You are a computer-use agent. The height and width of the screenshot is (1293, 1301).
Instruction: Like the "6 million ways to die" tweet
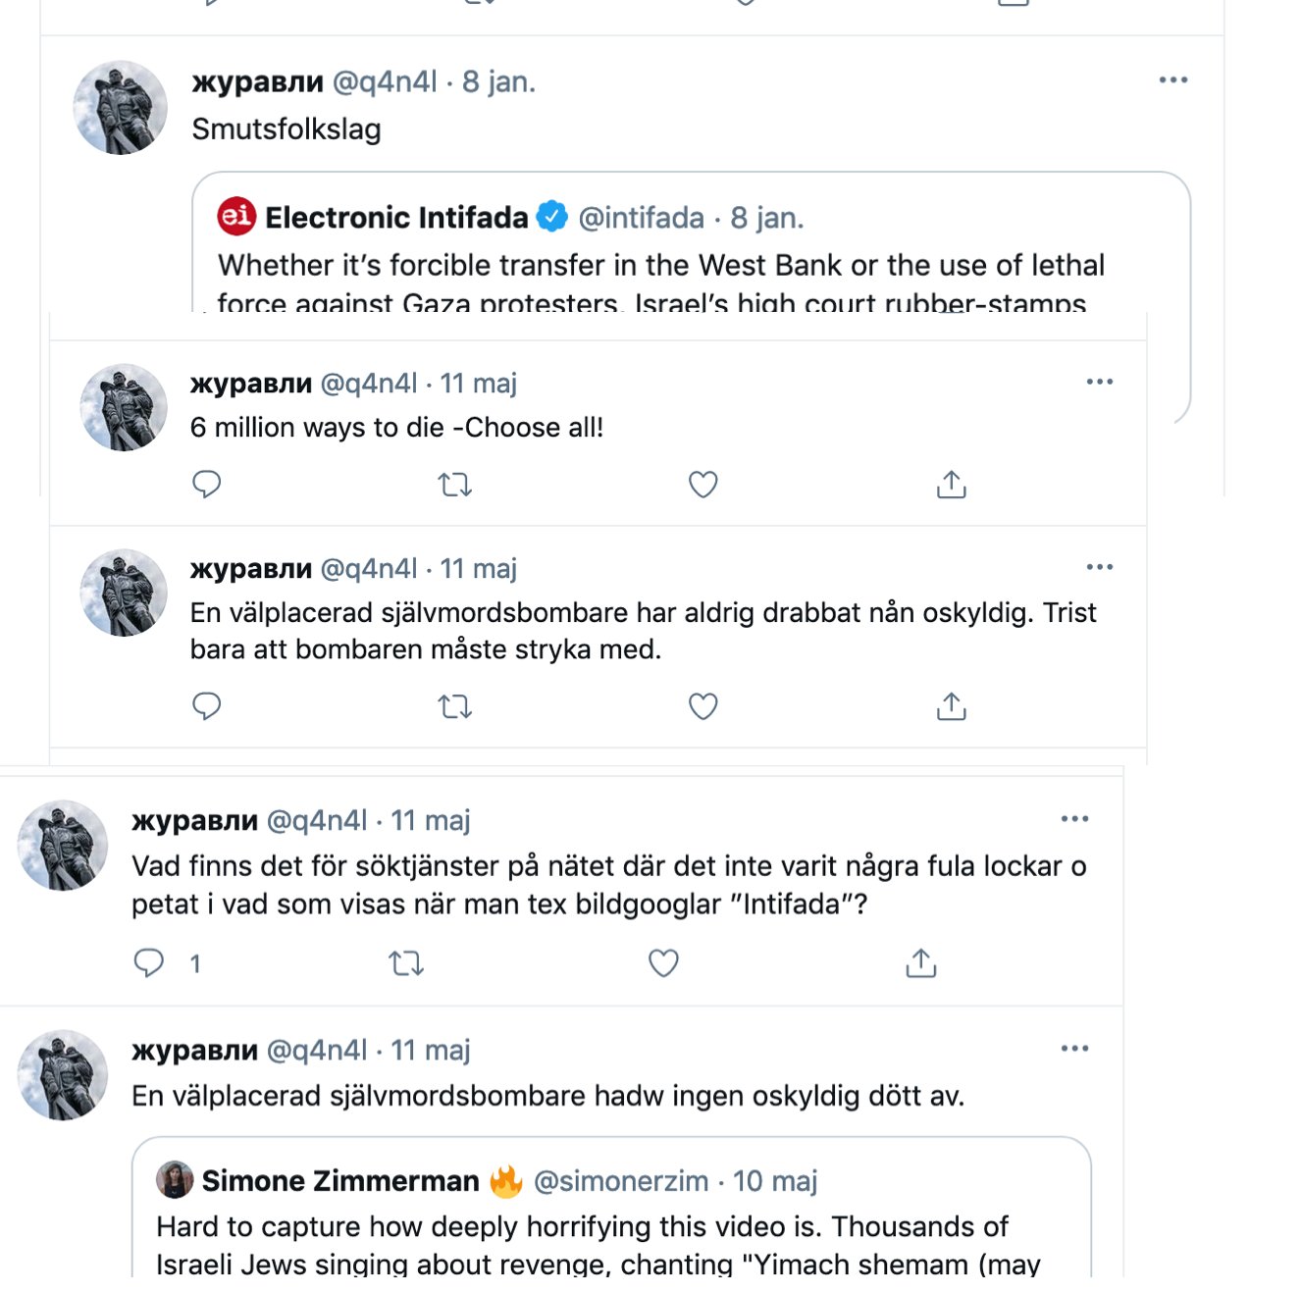[703, 485]
